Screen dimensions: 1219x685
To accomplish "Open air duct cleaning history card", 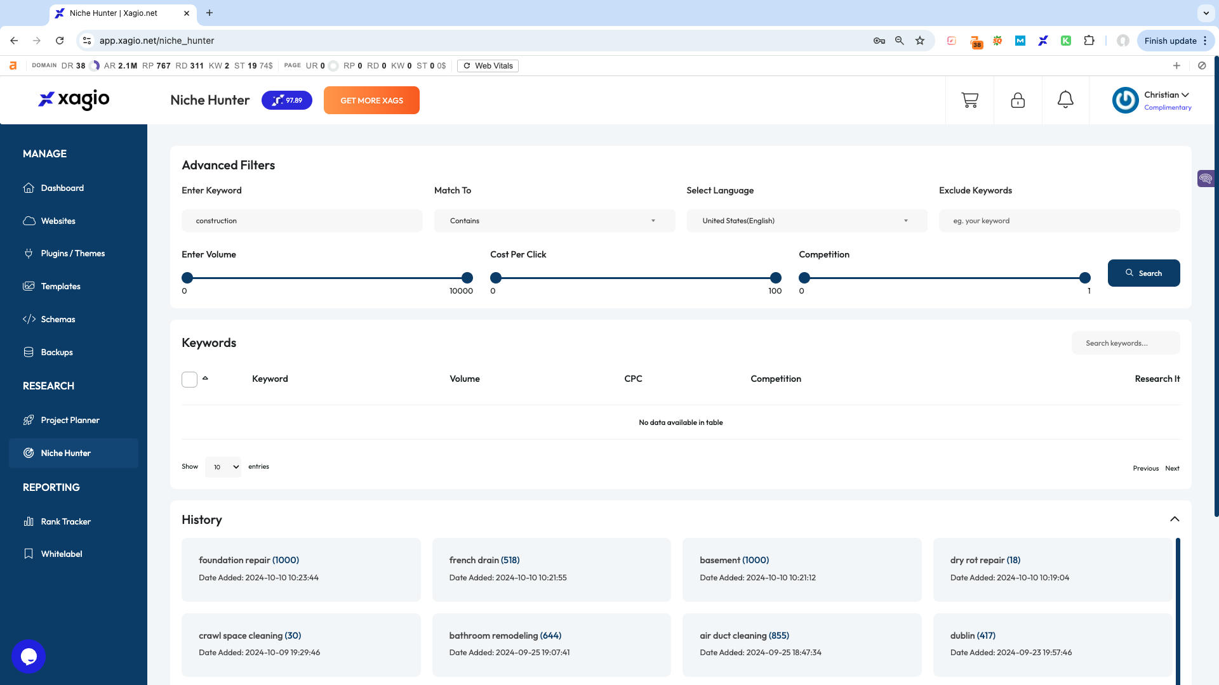I will (802, 644).
